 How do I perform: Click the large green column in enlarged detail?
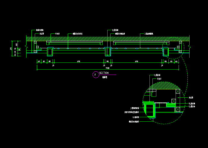[149, 110]
